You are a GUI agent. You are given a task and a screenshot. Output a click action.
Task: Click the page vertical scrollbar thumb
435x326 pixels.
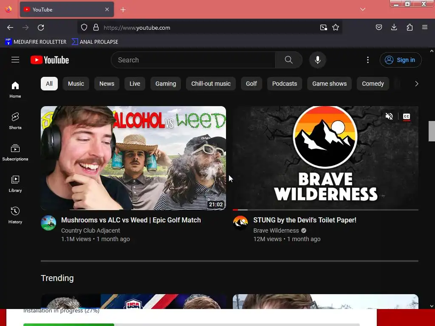pyautogui.click(x=432, y=131)
